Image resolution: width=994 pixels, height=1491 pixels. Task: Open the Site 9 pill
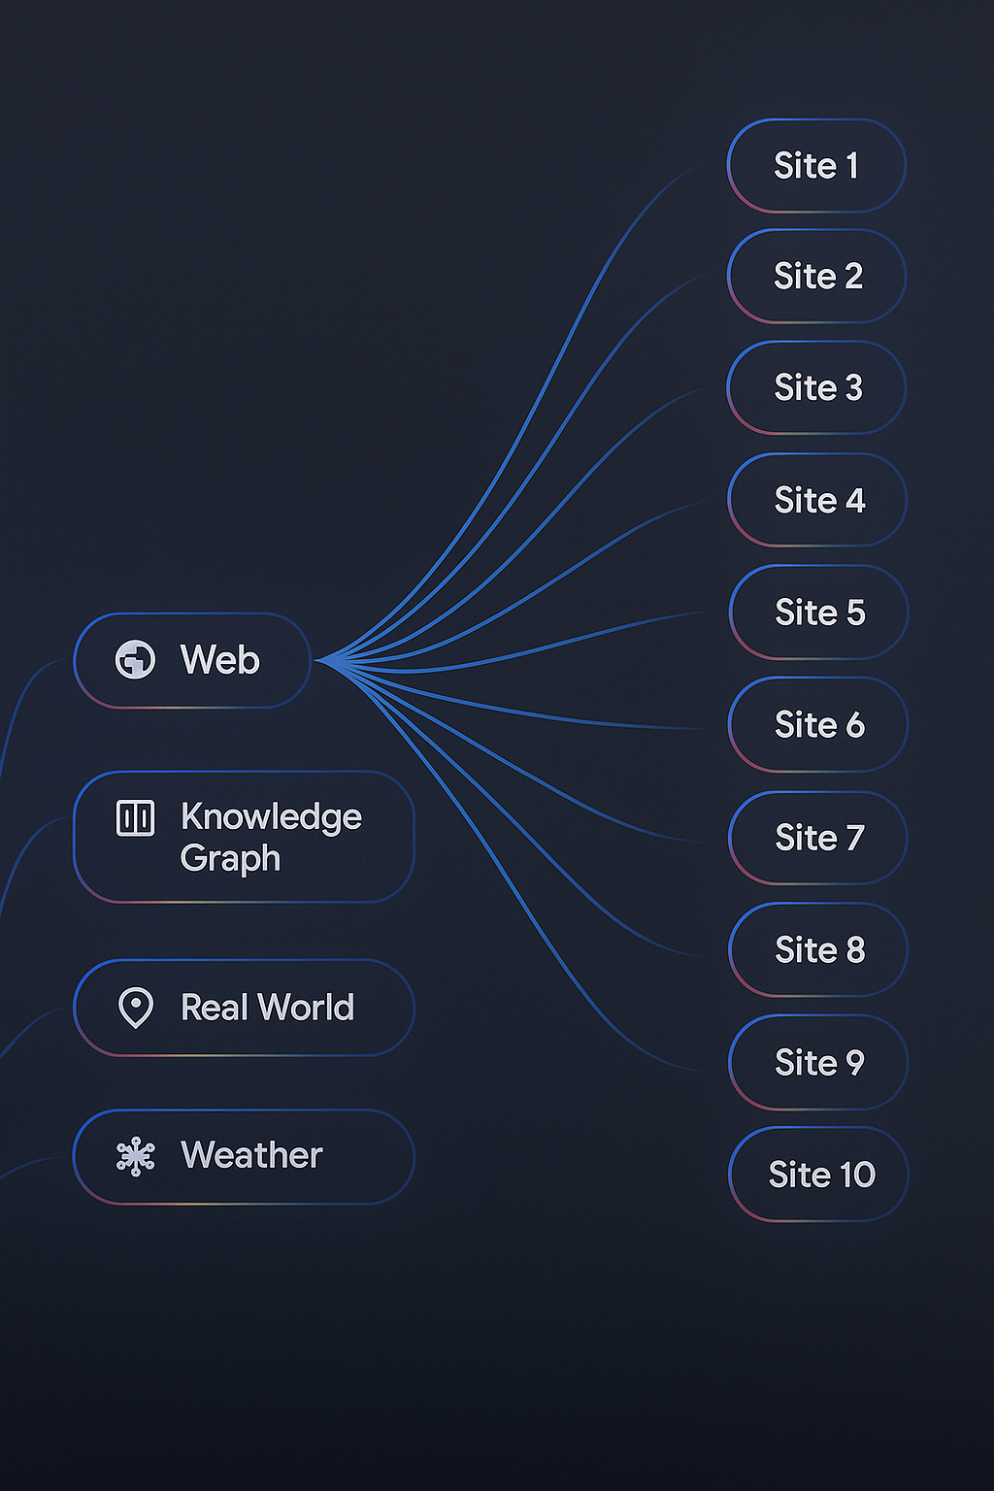tap(818, 1063)
